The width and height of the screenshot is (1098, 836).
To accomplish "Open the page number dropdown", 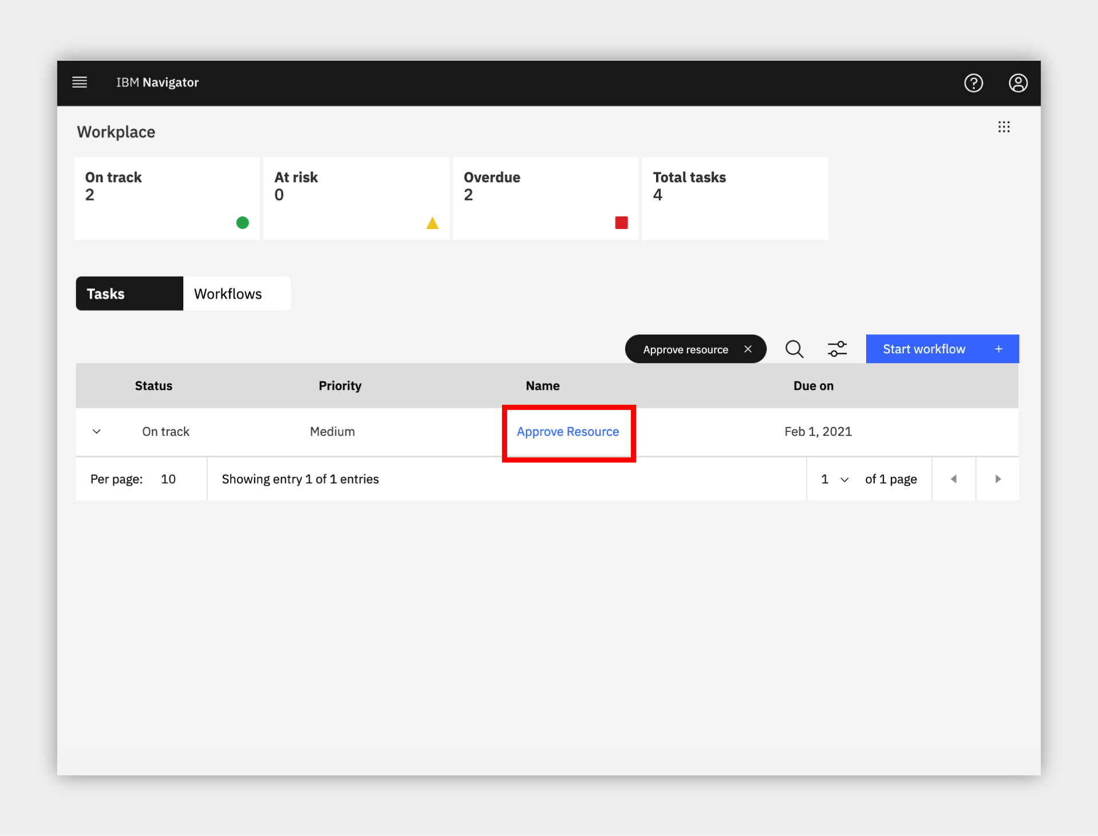I will pos(835,479).
